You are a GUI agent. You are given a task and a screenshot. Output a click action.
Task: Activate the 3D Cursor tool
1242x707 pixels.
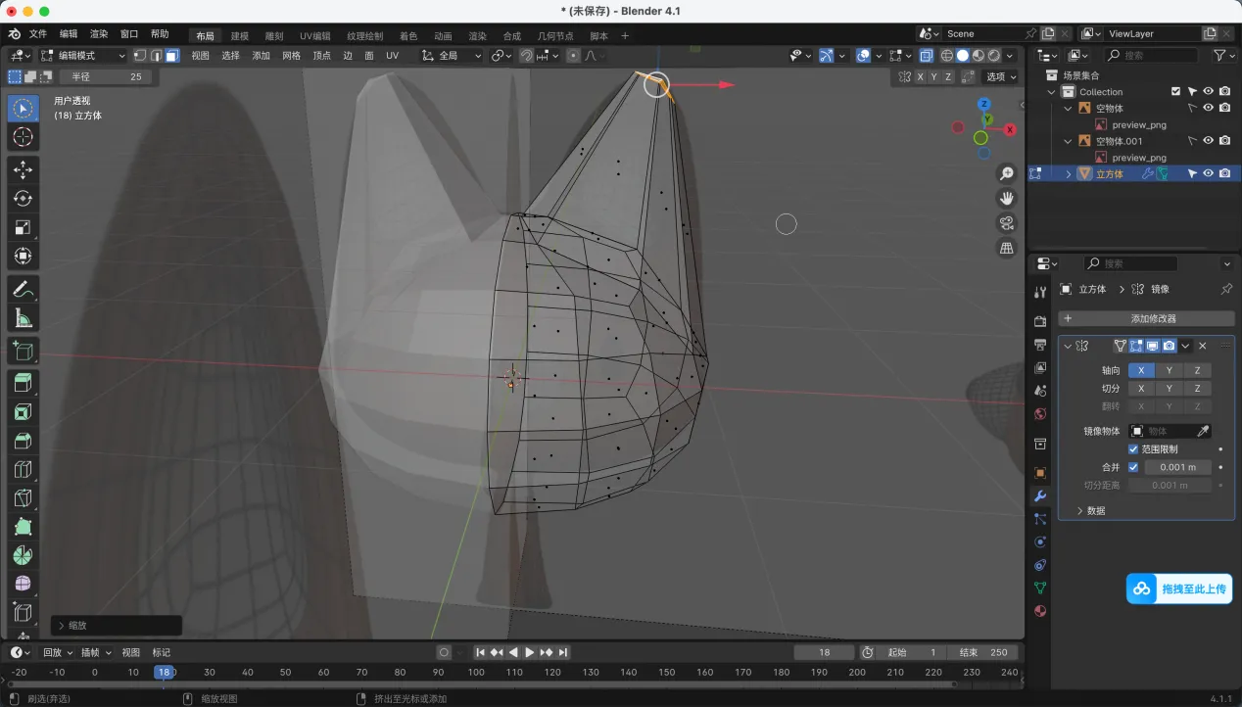(24, 137)
